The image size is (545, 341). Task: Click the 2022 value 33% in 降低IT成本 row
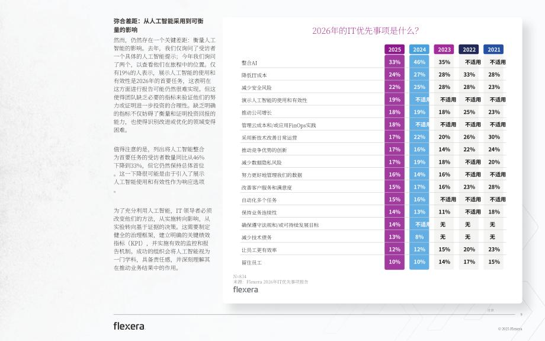tap(469, 75)
